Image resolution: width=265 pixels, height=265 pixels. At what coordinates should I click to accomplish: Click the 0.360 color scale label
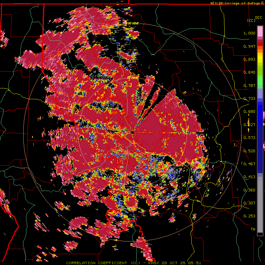pos(249,190)
